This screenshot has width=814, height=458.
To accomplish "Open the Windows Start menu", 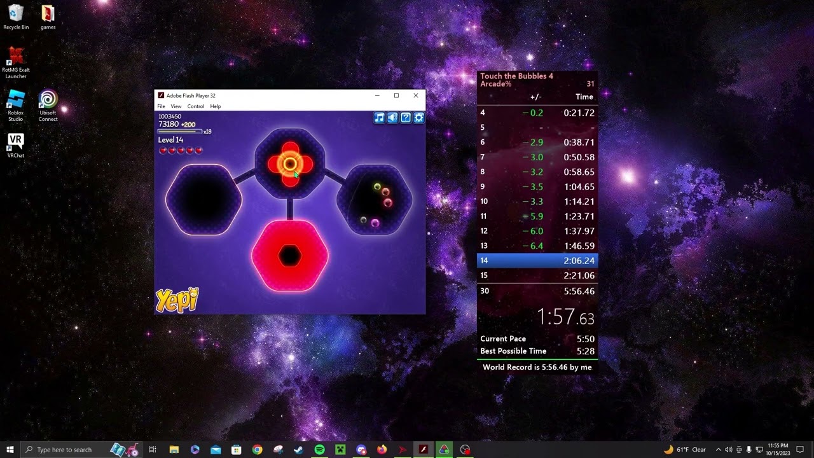I will [10, 450].
